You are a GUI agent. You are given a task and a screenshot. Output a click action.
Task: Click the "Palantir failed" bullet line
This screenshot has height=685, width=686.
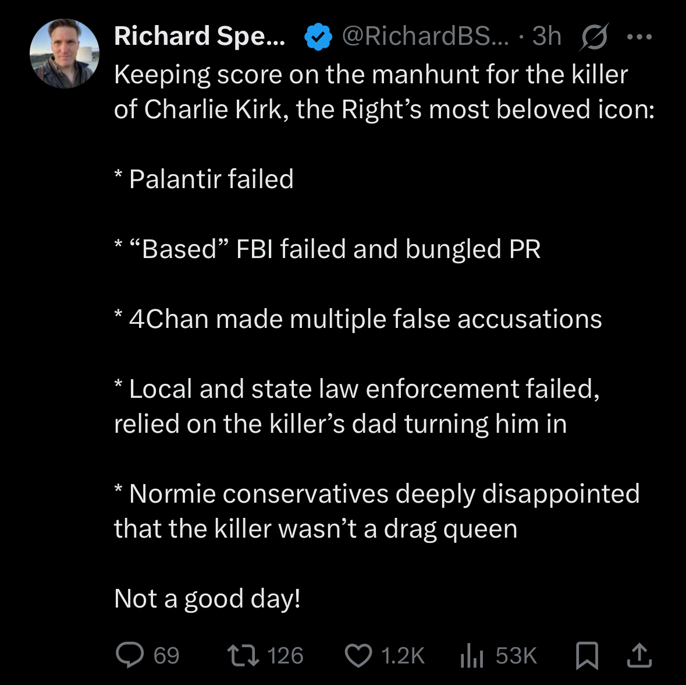[x=211, y=179]
